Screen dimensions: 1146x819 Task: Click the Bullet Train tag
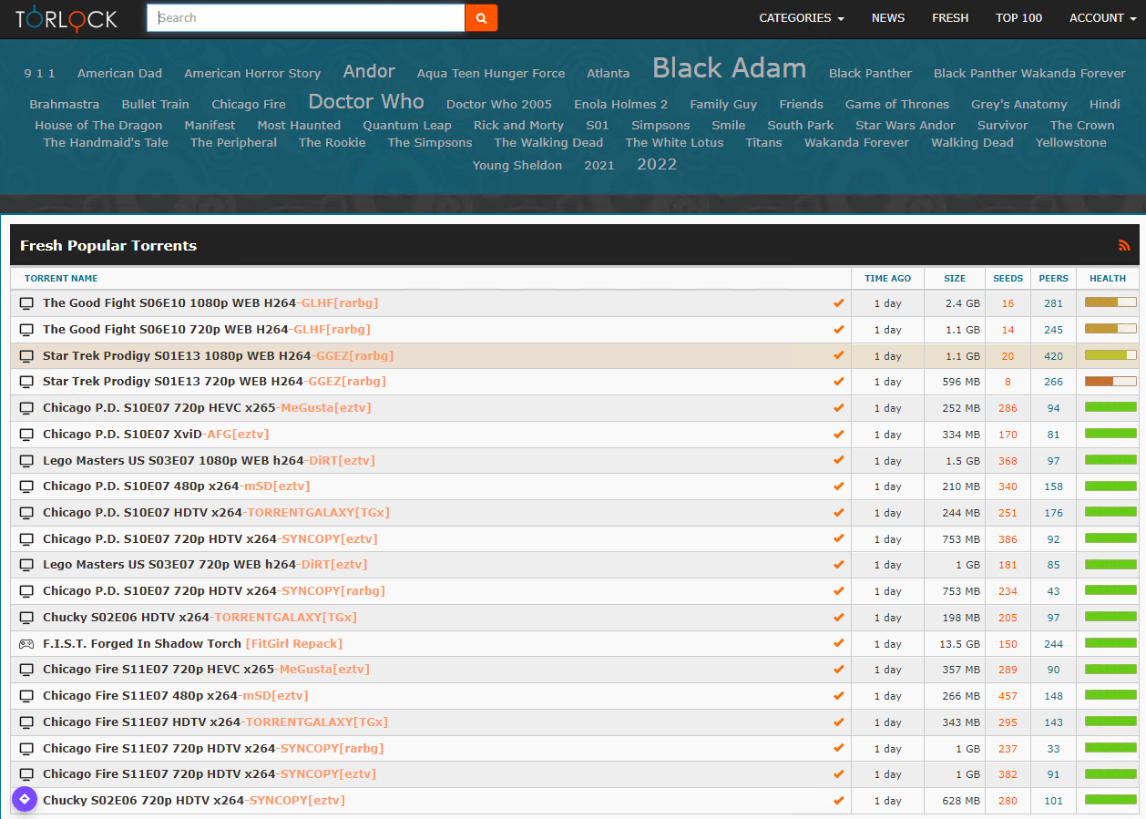point(156,104)
